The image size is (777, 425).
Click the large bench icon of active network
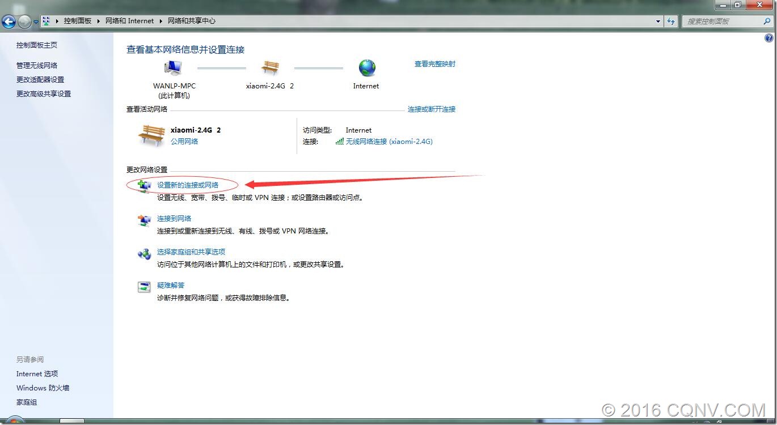point(151,135)
